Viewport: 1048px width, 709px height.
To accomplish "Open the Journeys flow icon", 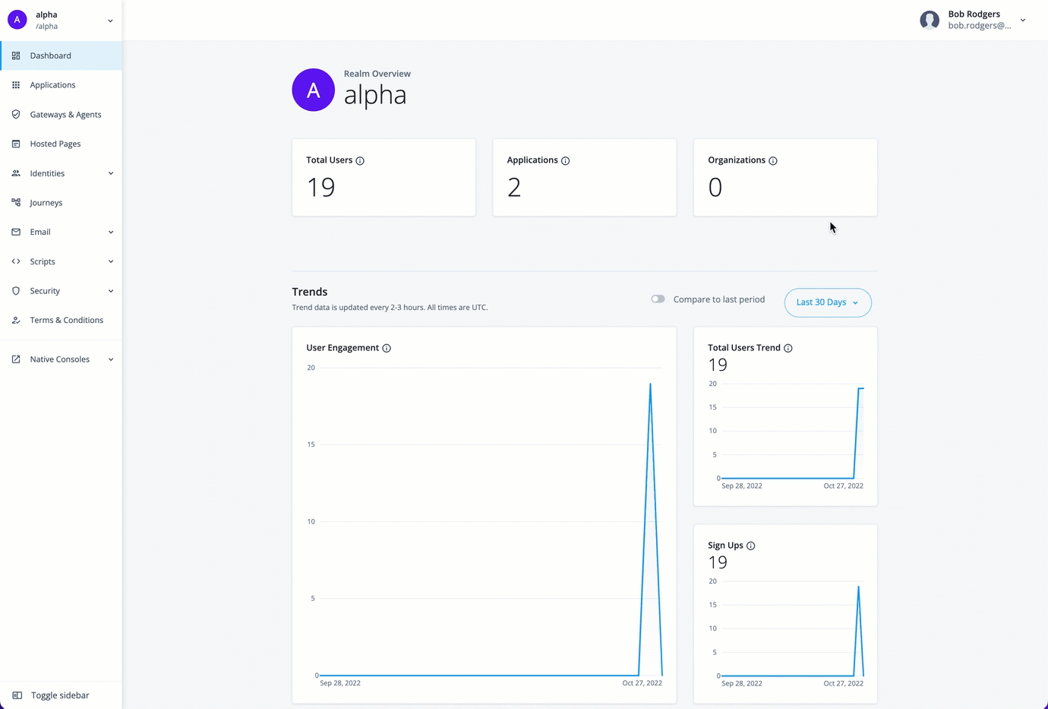I will pyautogui.click(x=15, y=202).
